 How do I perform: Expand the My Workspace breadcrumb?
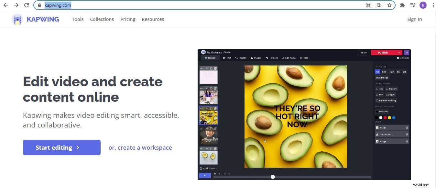[x=214, y=52]
